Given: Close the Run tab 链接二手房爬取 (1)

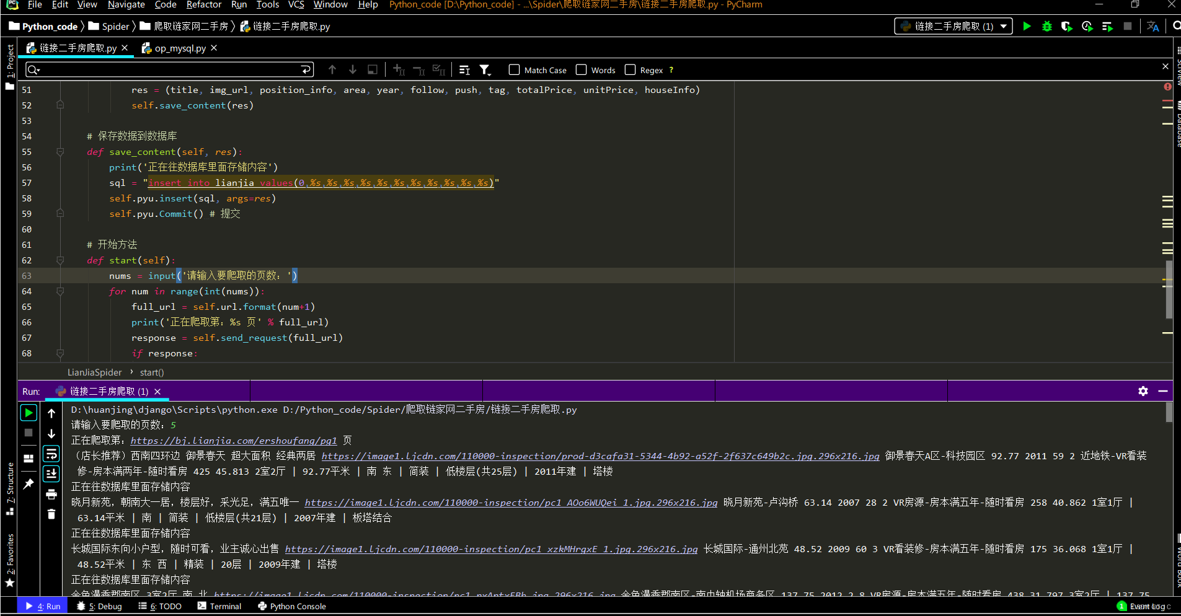Looking at the screenshot, I should pyautogui.click(x=157, y=391).
